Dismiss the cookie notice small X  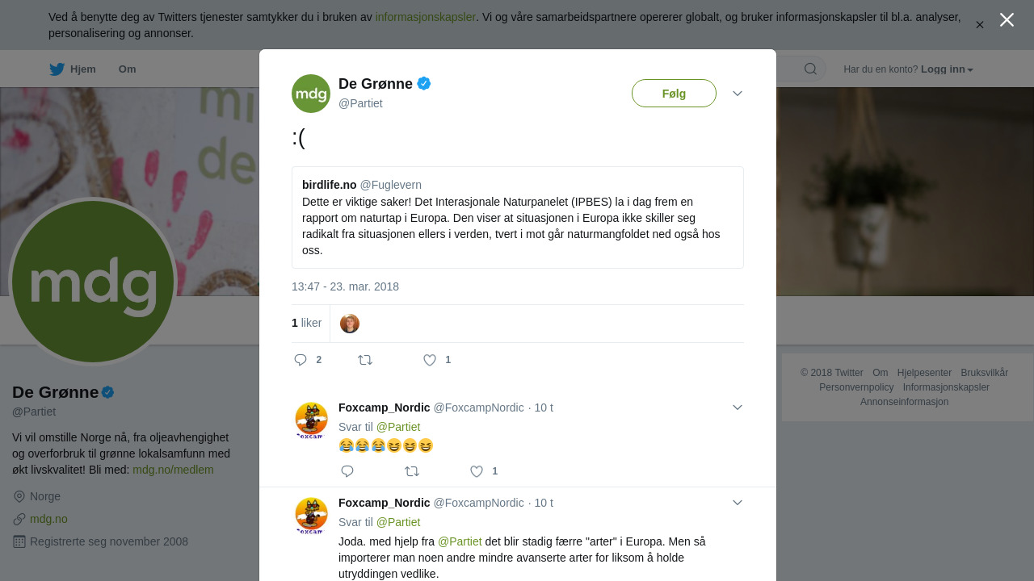click(980, 25)
